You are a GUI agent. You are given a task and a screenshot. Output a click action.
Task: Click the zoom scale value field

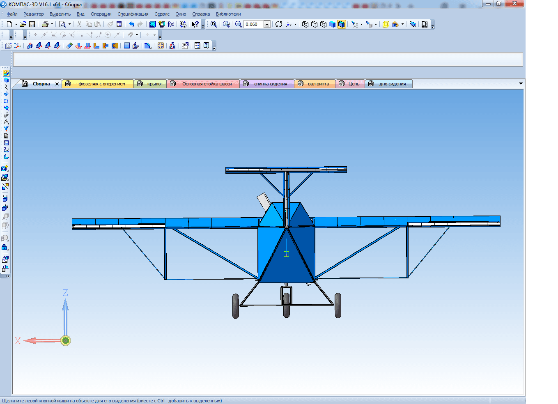253,24
